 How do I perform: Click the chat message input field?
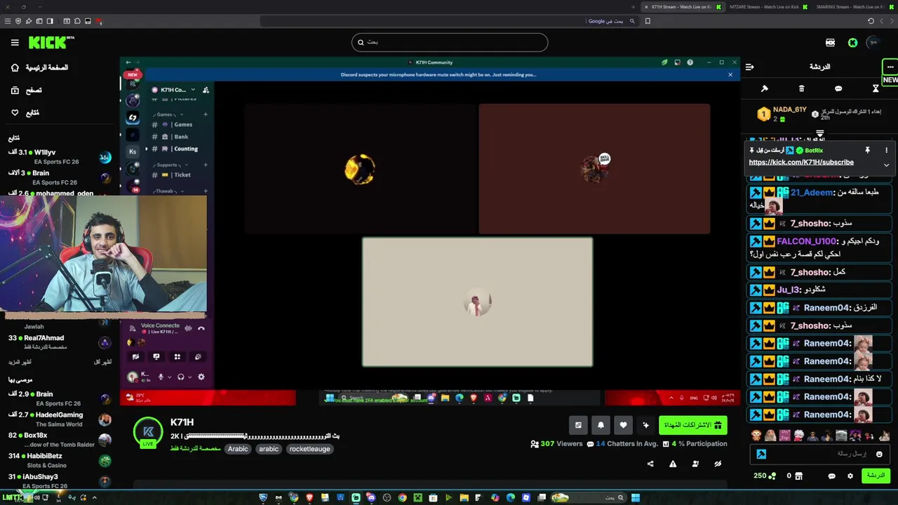tap(819, 454)
